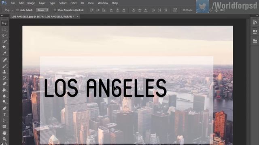Select the Eyedropper tool

(4, 53)
